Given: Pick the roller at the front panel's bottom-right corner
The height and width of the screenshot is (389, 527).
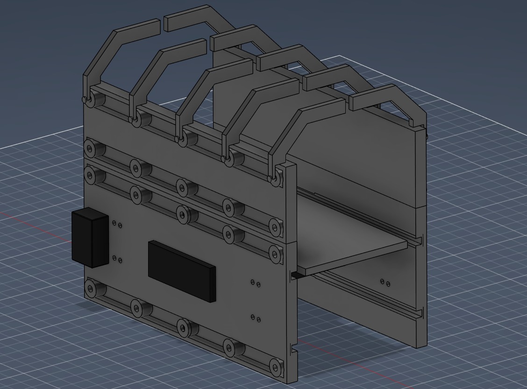Looking at the screenshot, I should click(276, 366).
